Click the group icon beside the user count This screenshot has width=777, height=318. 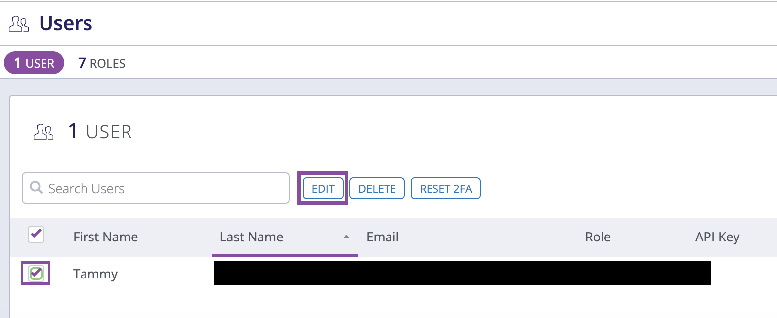43,131
